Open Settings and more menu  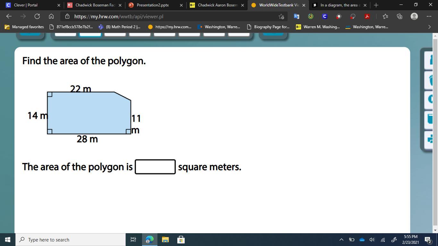coord(429,16)
